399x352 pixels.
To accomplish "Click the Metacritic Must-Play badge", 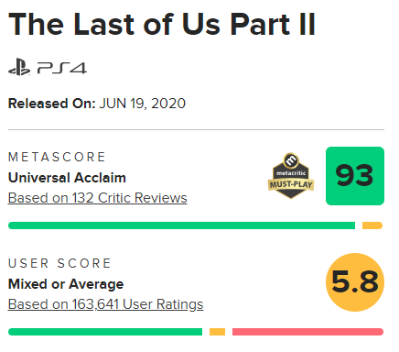I will coord(291,176).
